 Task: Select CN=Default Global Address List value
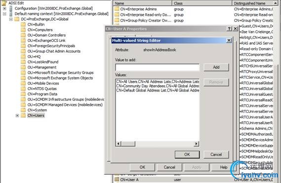(x=158, y=91)
